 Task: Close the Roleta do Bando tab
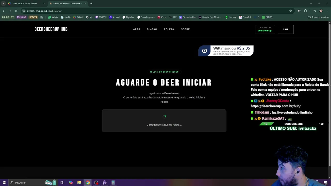click(85, 4)
